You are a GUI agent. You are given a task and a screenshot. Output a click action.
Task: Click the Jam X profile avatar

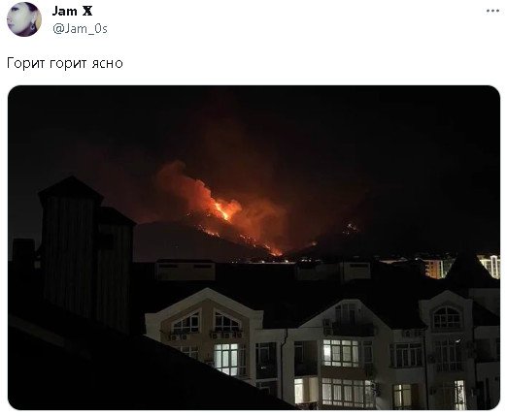tap(24, 19)
